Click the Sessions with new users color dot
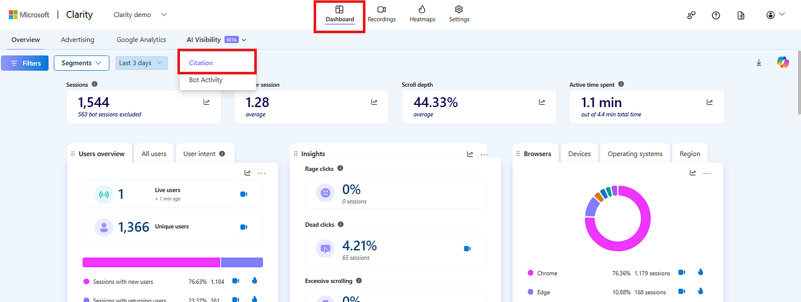The width and height of the screenshot is (801, 302). [x=86, y=281]
